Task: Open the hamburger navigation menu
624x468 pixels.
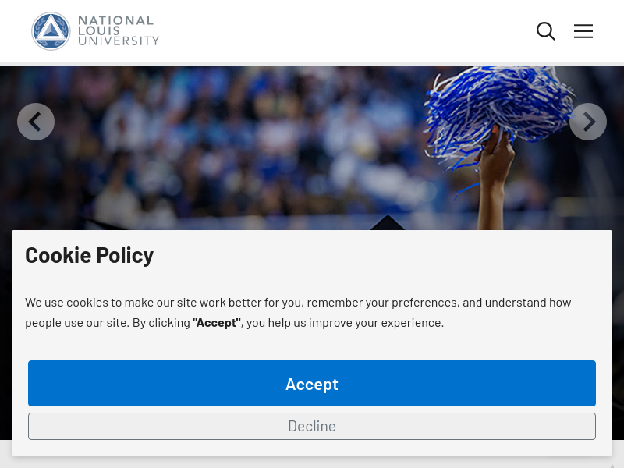Action: pyautogui.click(x=583, y=31)
